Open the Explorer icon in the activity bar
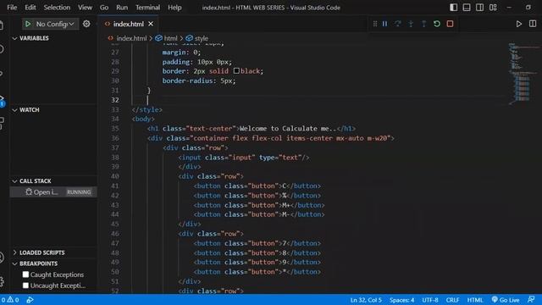This screenshot has height=305, width=542. click(x=2, y=25)
